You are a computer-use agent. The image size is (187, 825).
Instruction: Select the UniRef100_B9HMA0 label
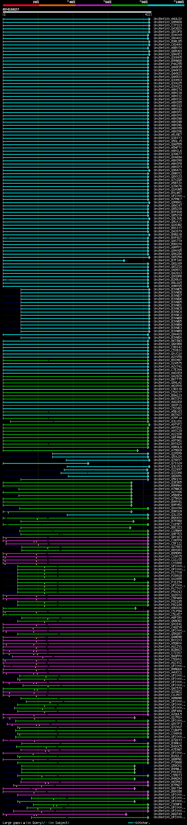click(168, 486)
